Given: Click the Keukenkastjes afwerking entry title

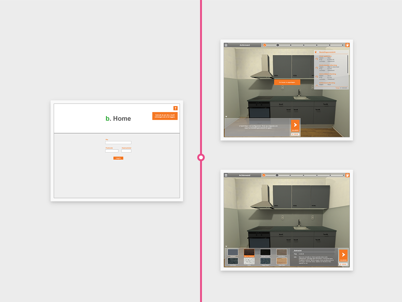Looking at the screenshot, I should click(x=328, y=65).
